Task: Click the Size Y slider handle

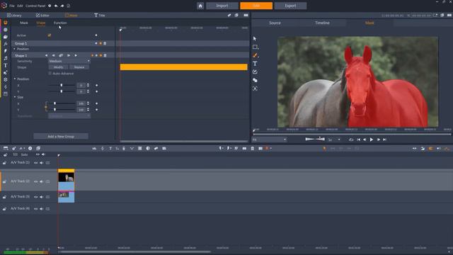Action: (x=55, y=110)
